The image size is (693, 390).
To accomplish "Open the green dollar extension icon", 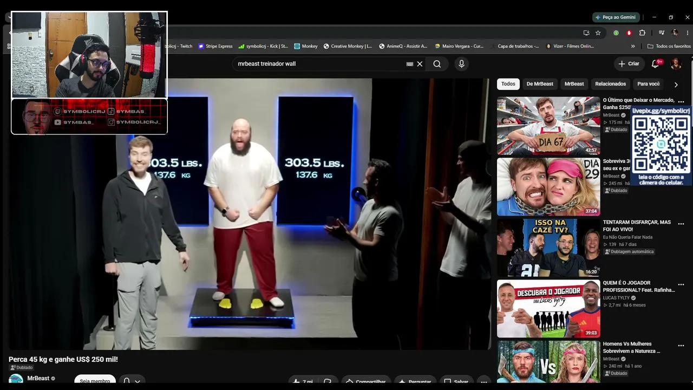I will (616, 32).
